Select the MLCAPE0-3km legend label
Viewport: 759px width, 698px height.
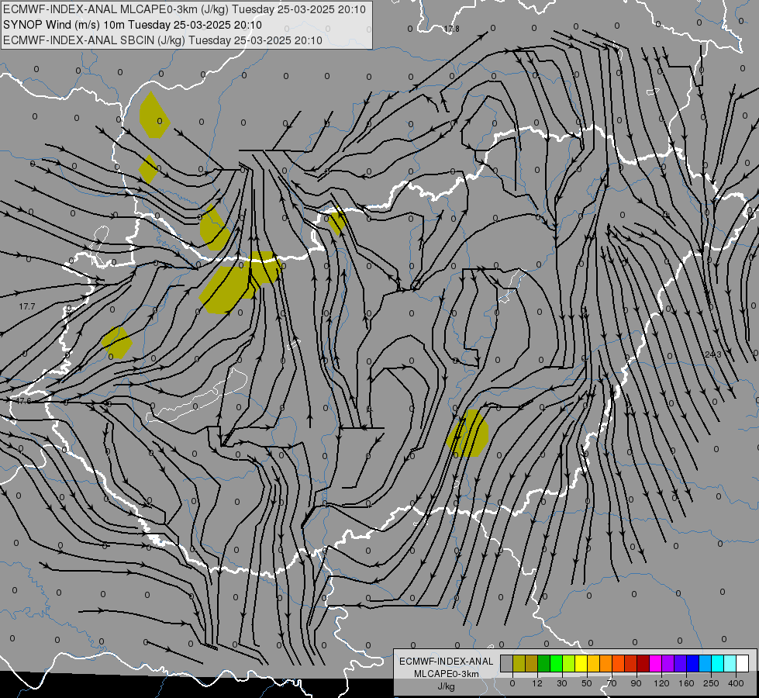[446, 674]
